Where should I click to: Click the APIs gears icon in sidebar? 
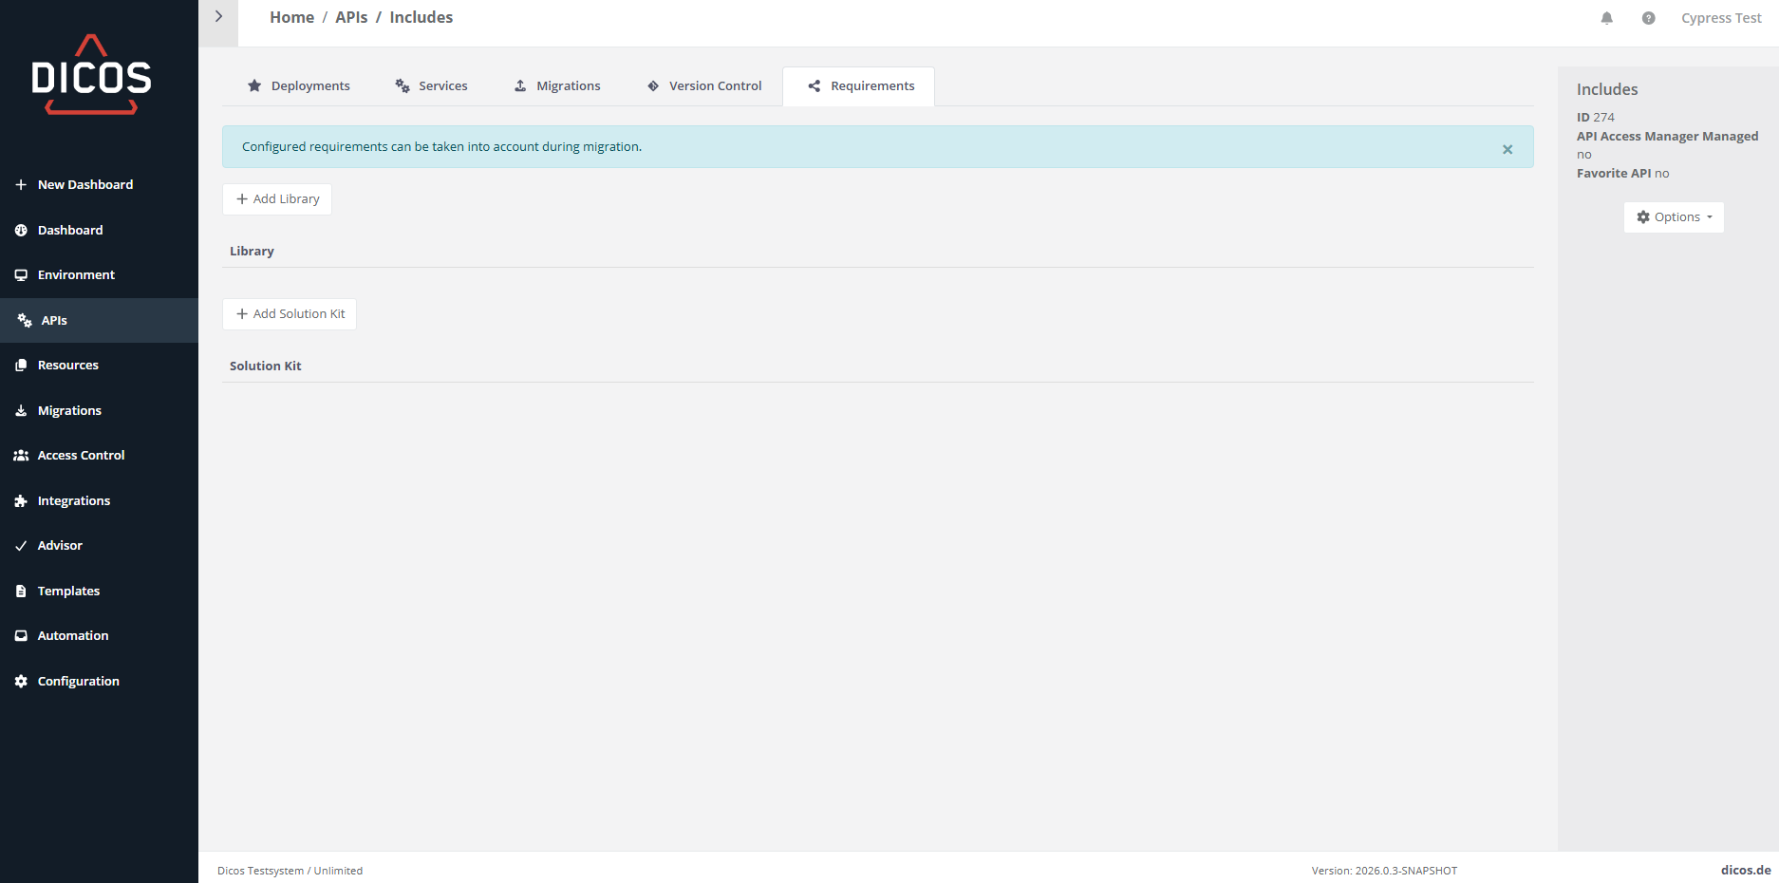click(x=25, y=321)
